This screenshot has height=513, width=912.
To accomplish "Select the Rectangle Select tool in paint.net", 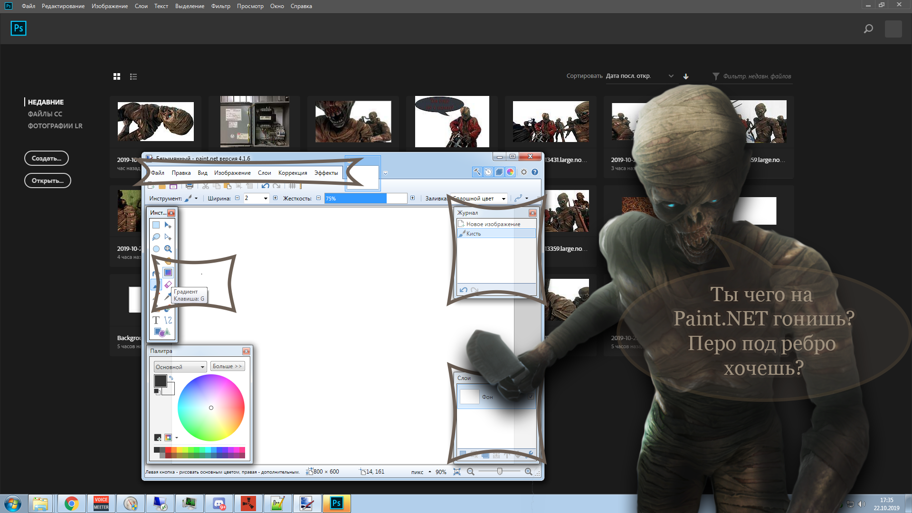I will 156,225.
